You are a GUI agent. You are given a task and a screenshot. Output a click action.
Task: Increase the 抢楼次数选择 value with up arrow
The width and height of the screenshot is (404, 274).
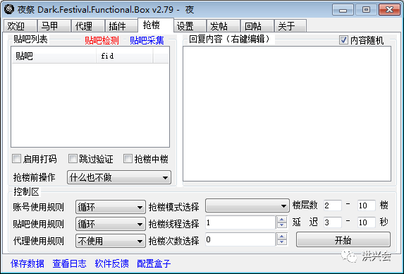282,237
